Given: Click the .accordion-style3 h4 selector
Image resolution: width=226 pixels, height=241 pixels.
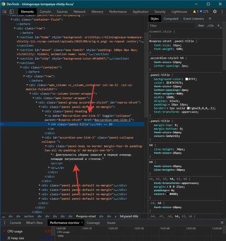Looking at the screenshot, I should (x=166, y=58).
